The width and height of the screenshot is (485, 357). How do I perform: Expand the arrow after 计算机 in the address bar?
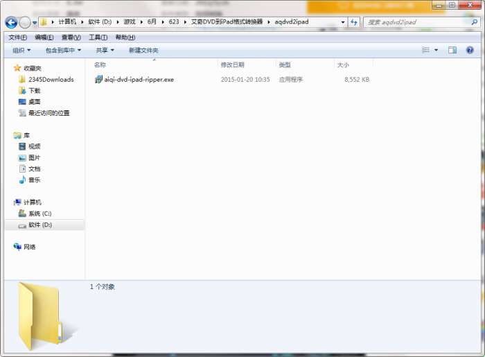pos(82,22)
